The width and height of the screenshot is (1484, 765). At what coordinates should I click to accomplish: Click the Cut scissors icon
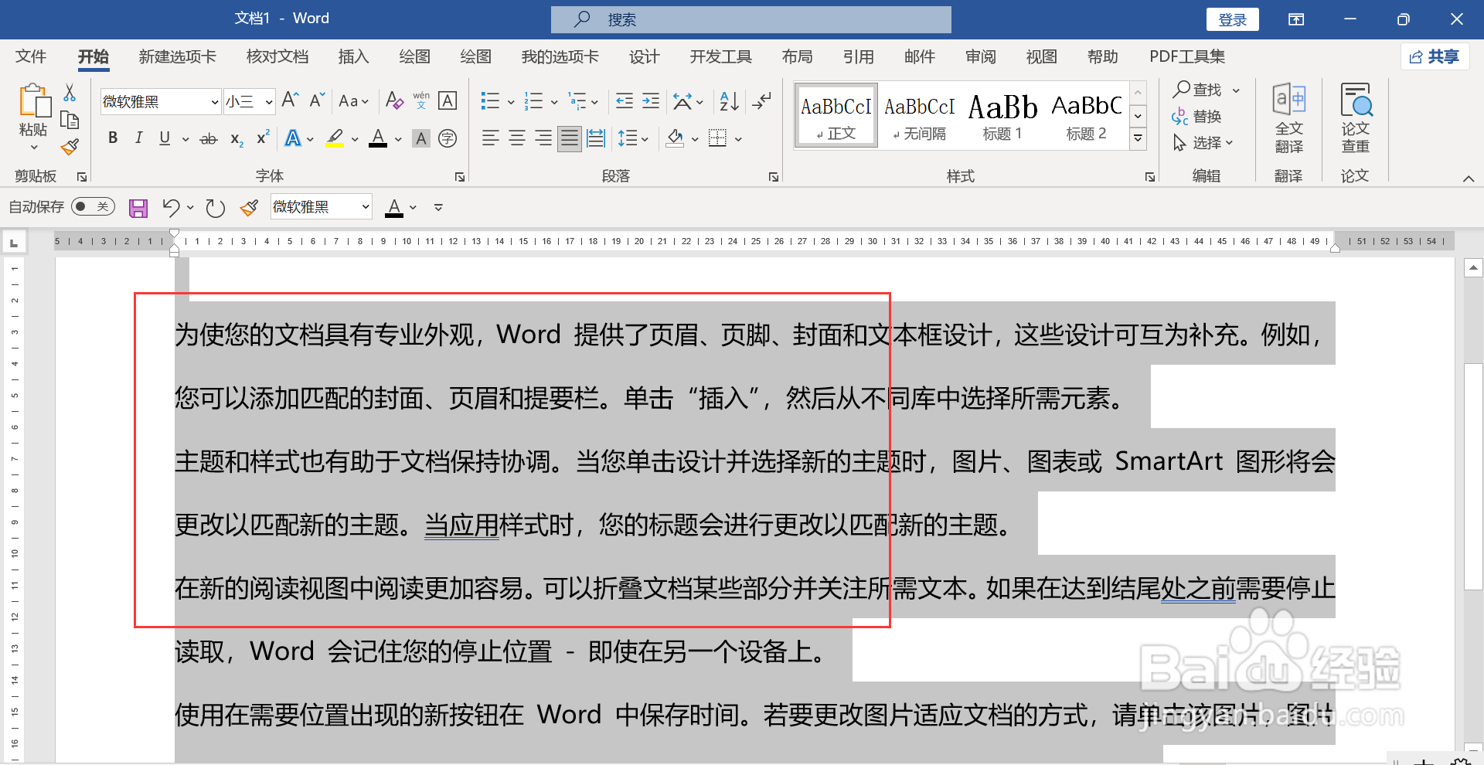point(70,93)
